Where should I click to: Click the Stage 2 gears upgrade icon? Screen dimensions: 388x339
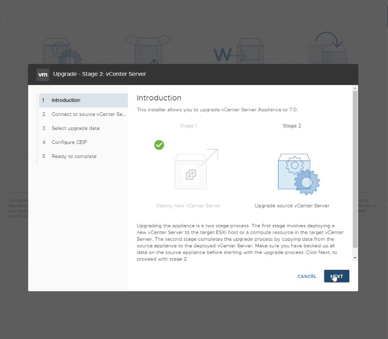[299, 174]
